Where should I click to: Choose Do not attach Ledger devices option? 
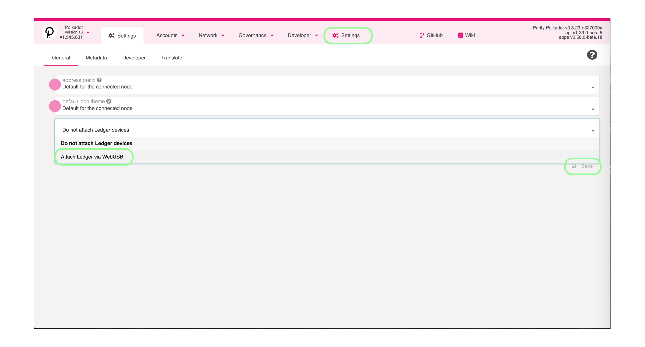coord(327,143)
